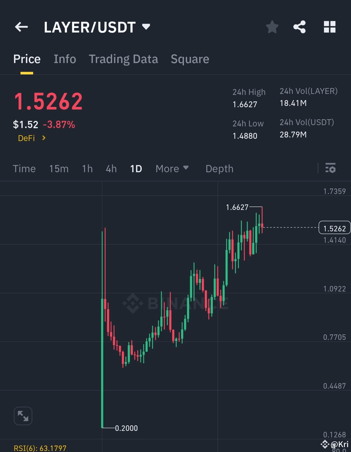Switch to the Trading Data tab
351x452 pixels.
pos(123,59)
